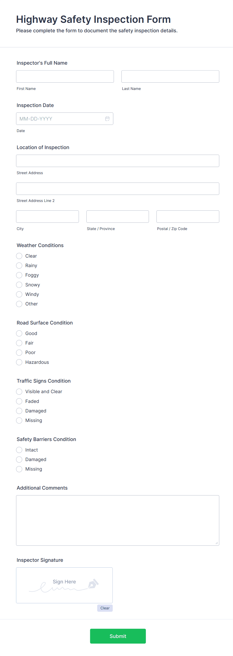
Task: Open the calendar picker icon
Action: click(107, 119)
